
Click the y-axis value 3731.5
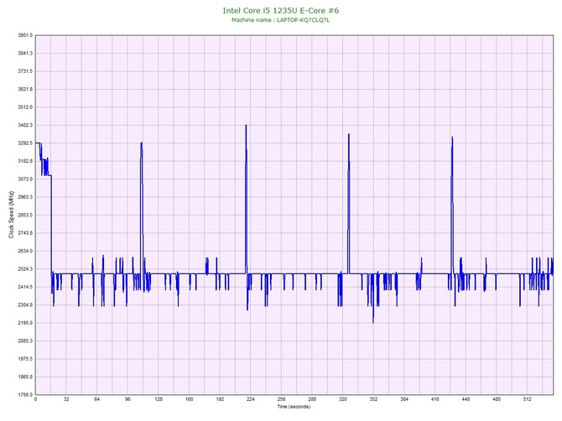[25, 71]
